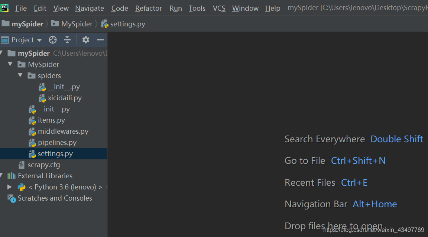Expand the Python 3.6 (lenovo) node arrow
Viewport: 428px width, 237px height.
10,187
